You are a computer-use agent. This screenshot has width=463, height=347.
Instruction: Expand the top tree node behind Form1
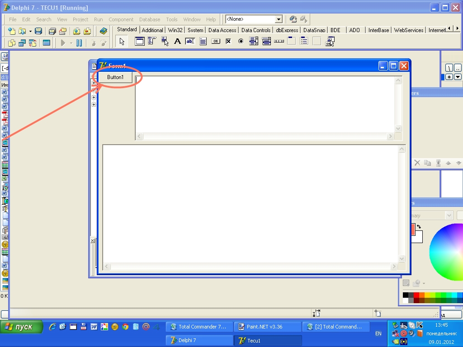94,83
